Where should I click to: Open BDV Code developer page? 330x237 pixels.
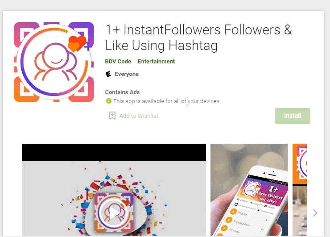[118, 61]
